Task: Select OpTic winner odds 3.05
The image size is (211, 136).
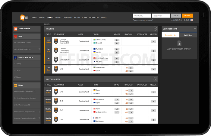Action: click(117, 103)
